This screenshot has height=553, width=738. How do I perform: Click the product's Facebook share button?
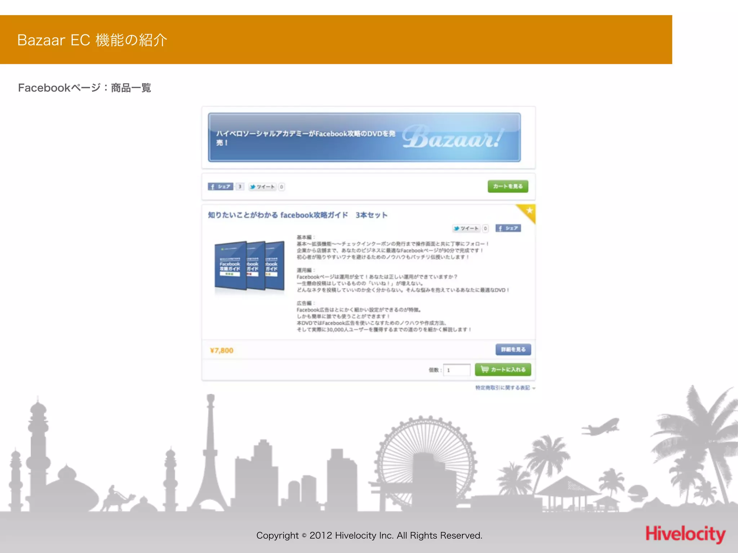(508, 228)
